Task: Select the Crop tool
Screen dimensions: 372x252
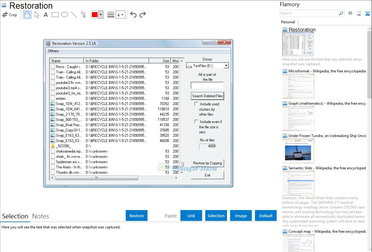Action: 10,15
